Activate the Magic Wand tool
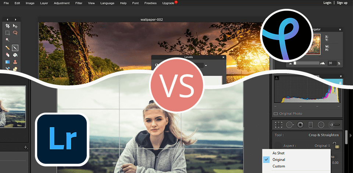The width and height of the screenshot is (353, 173). (x=8, y=40)
